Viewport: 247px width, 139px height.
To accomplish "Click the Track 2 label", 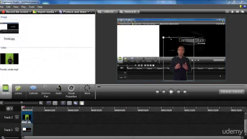I will pyautogui.click(x=8, y=117).
